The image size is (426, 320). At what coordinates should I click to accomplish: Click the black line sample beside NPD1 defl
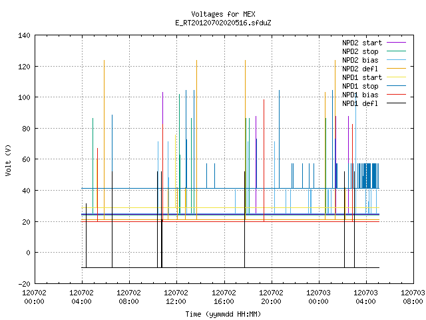pos(397,103)
